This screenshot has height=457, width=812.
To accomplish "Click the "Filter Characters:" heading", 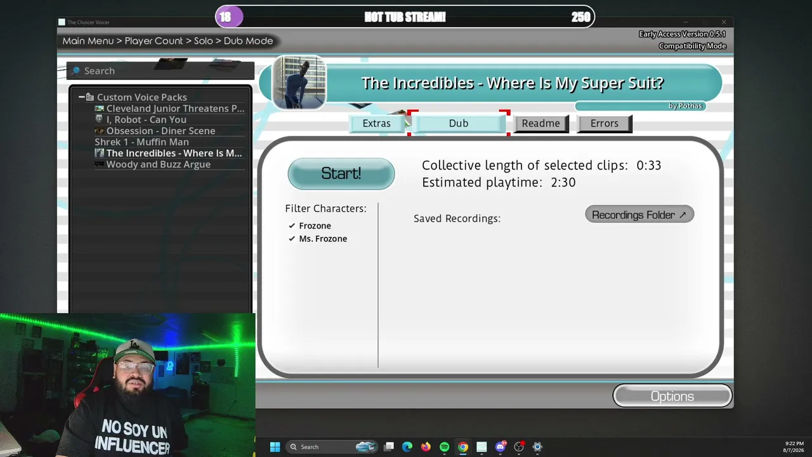I will (x=325, y=208).
